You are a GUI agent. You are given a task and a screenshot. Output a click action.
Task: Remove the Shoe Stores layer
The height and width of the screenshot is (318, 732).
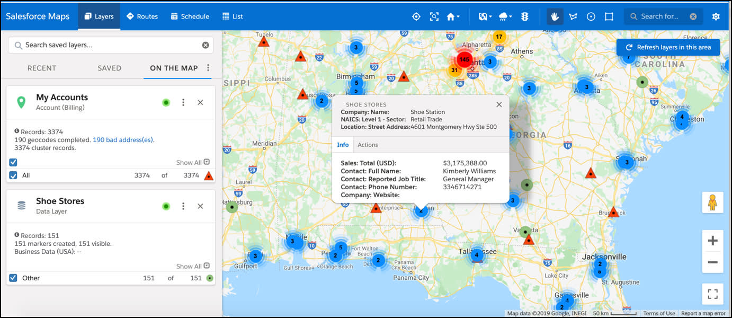pyautogui.click(x=200, y=206)
